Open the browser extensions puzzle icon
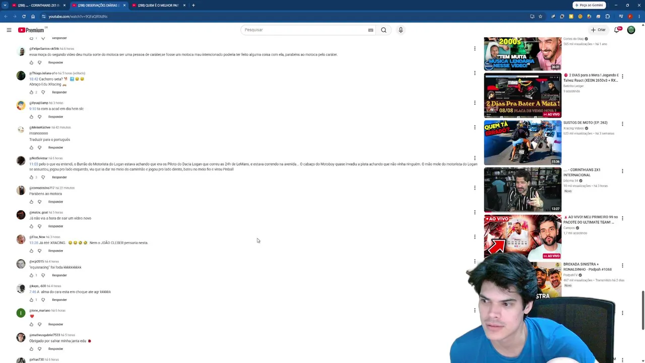645x363 pixels. (607, 16)
